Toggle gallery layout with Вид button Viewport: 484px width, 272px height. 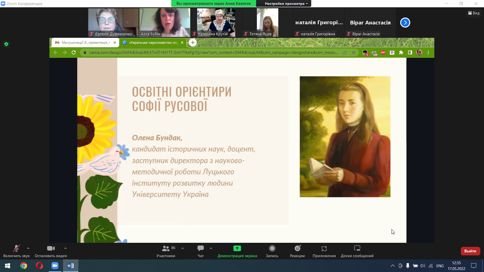coord(474,13)
